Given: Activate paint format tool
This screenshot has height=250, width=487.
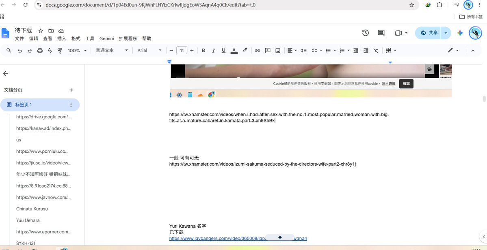Looking at the screenshot, I should tap(60, 51).
